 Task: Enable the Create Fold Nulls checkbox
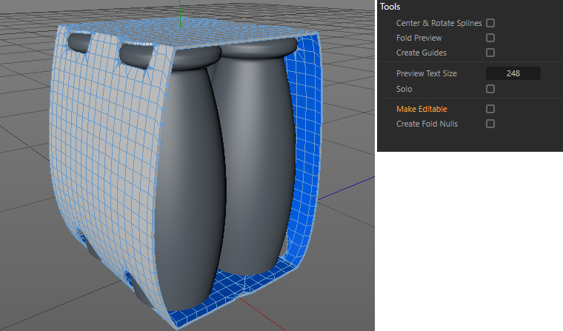pos(490,124)
